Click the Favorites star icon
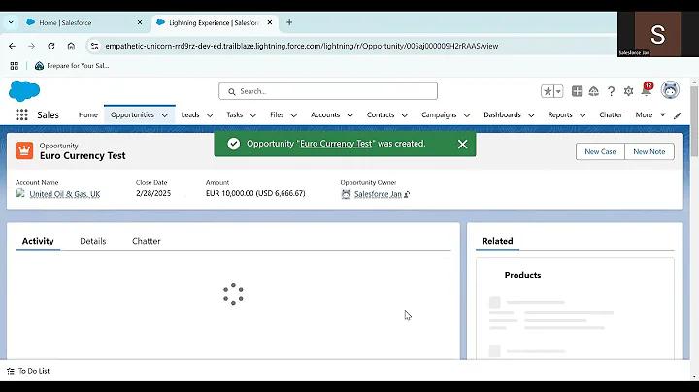 548,91
